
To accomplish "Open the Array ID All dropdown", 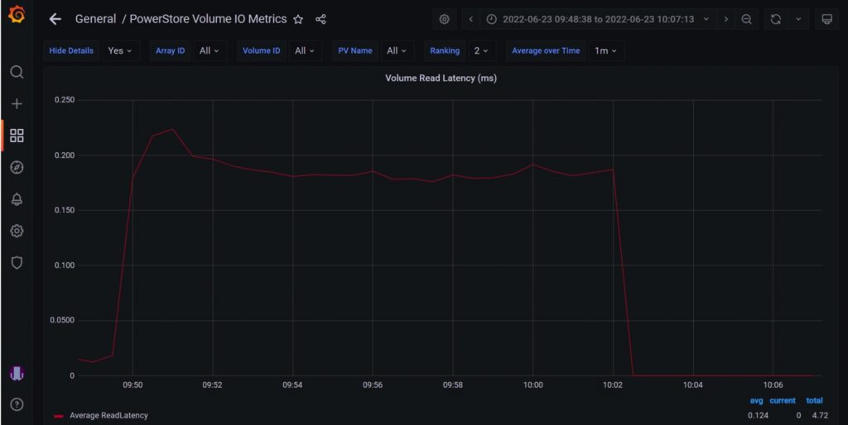I will click(210, 50).
